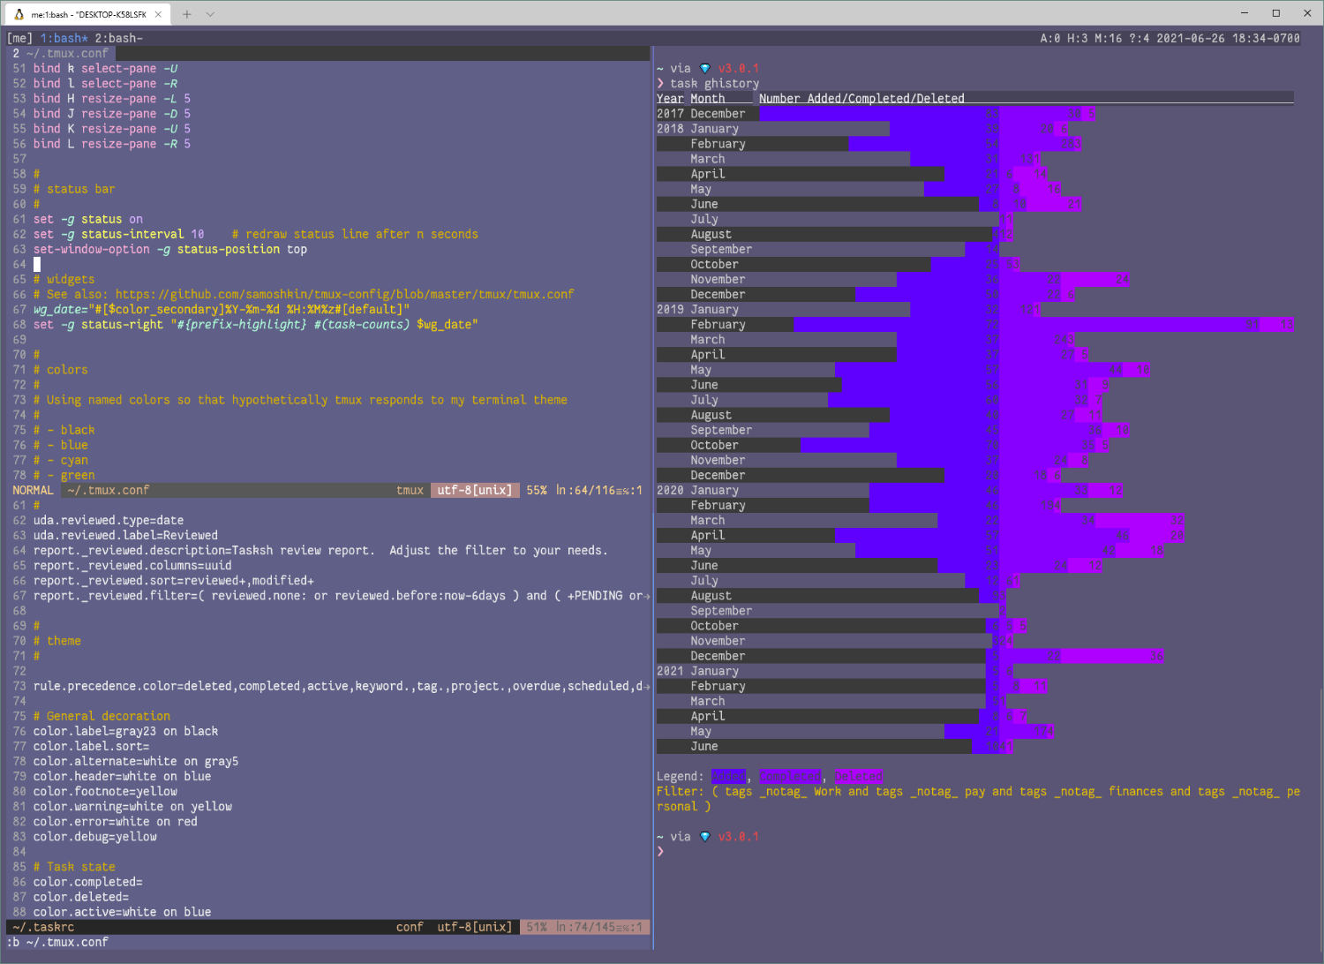Click the '# Task state' comment
1324x964 pixels.
click(74, 867)
